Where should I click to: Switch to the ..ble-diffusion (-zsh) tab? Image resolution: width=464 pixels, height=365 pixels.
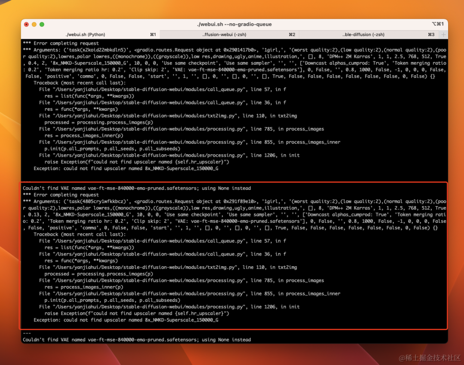point(369,34)
